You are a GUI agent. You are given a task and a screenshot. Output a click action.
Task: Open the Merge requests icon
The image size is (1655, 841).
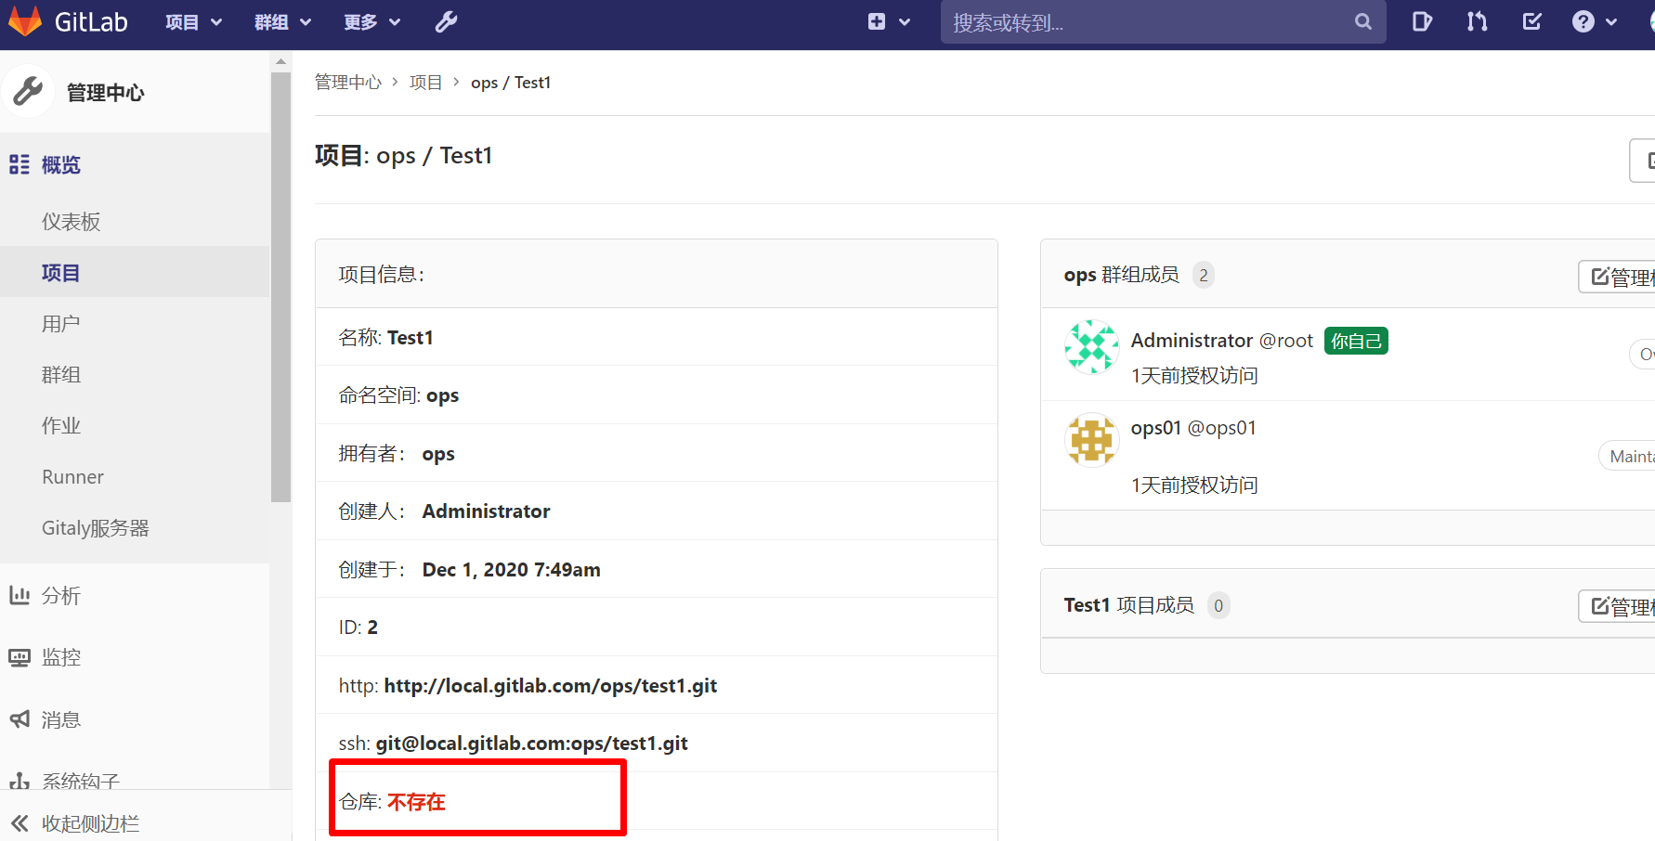pos(1477,21)
